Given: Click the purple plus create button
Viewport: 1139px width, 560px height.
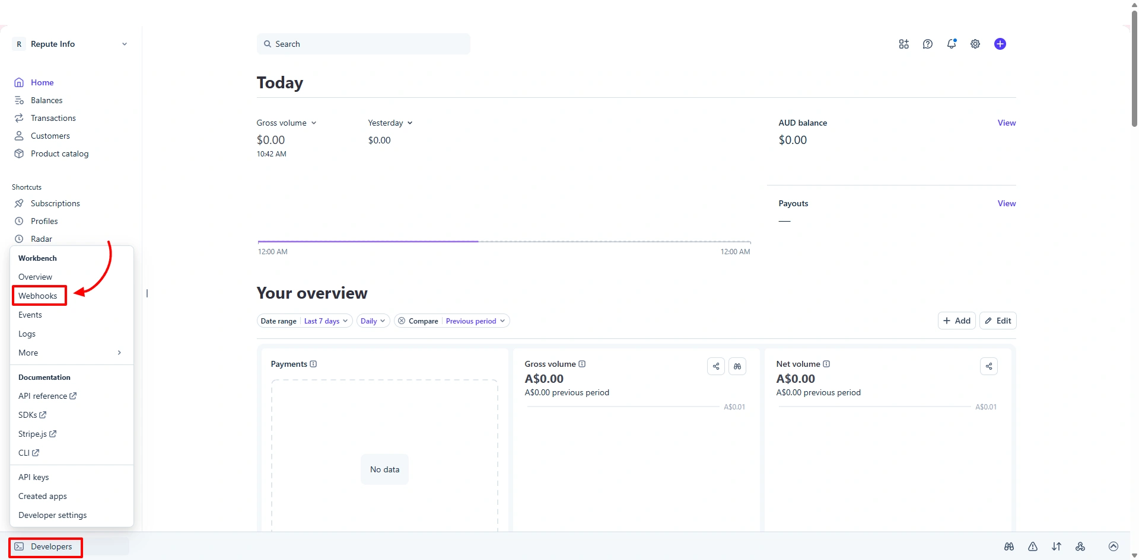Looking at the screenshot, I should 1000,43.
